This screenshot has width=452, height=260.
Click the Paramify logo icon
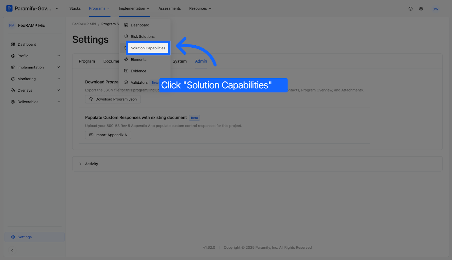[x=9, y=8]
